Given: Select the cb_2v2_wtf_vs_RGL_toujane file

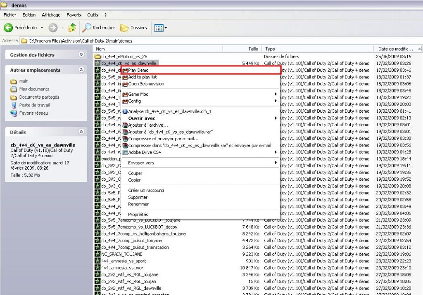Looking at the screenshot, I should [x=130, y=274].
